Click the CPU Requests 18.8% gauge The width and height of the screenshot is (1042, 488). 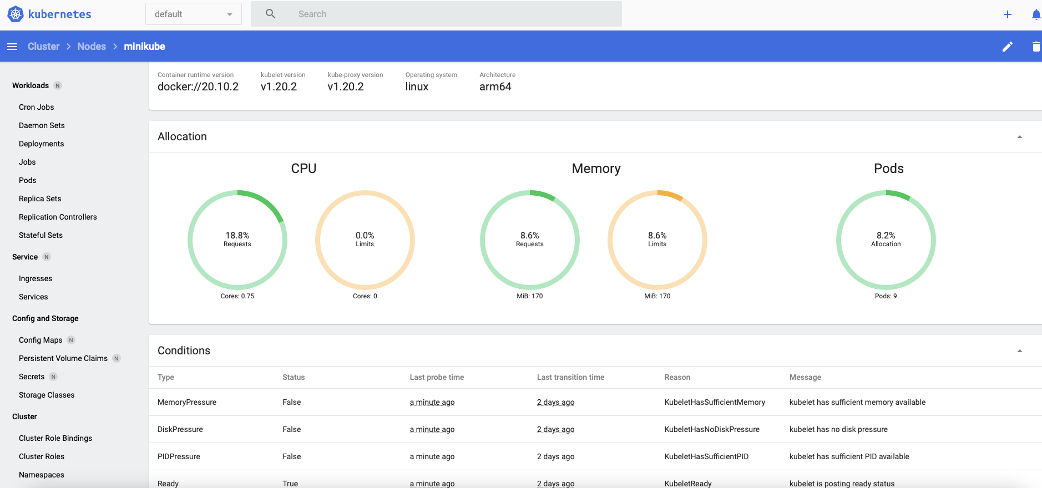point(237,240)
